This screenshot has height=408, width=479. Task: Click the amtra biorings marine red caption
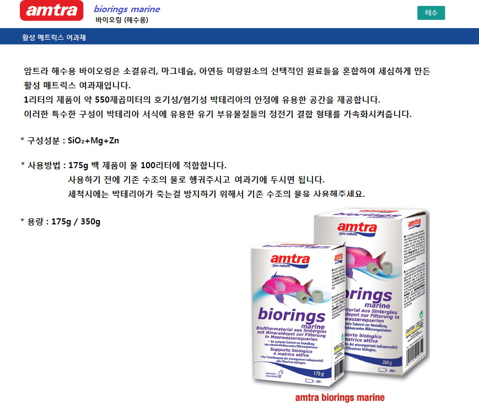coord(340,398)
